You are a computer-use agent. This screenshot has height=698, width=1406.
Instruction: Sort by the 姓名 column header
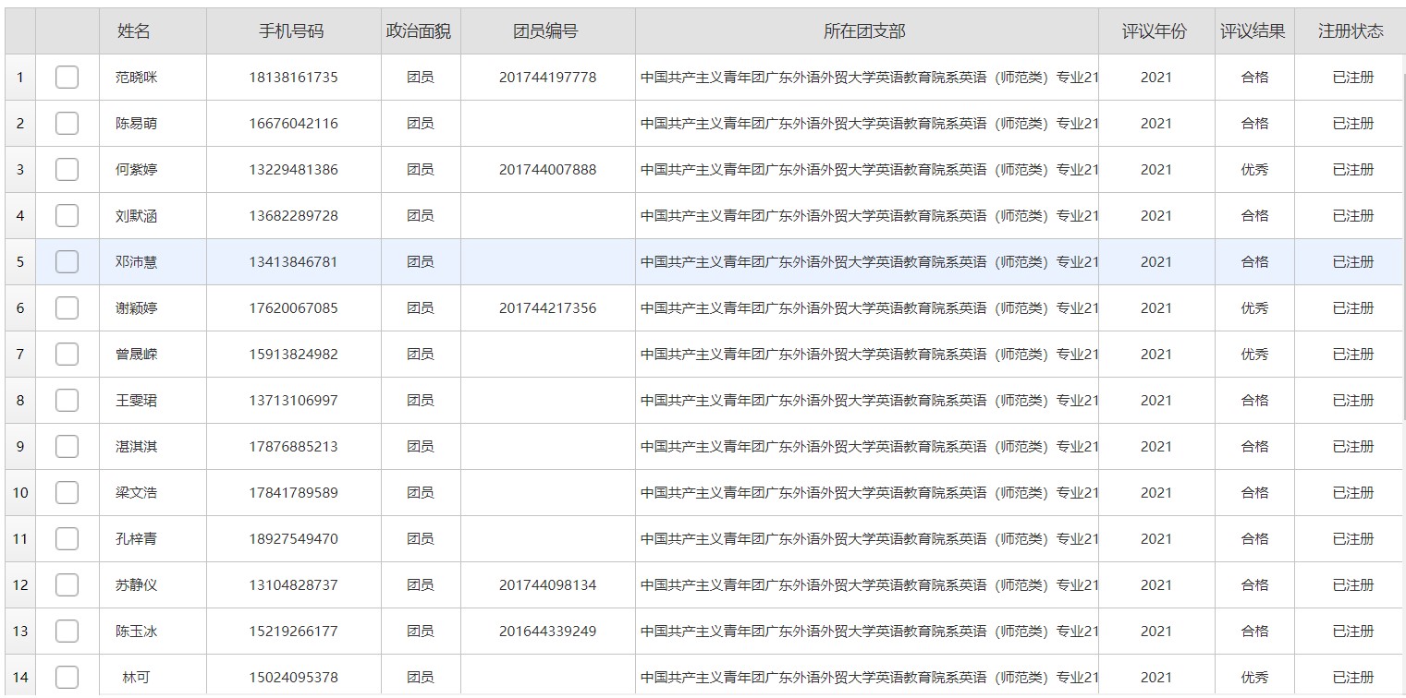pyautogui.click(x=134, y=31)
